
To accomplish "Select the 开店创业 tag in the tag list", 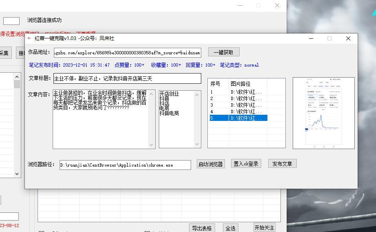I will click(169, 94).
